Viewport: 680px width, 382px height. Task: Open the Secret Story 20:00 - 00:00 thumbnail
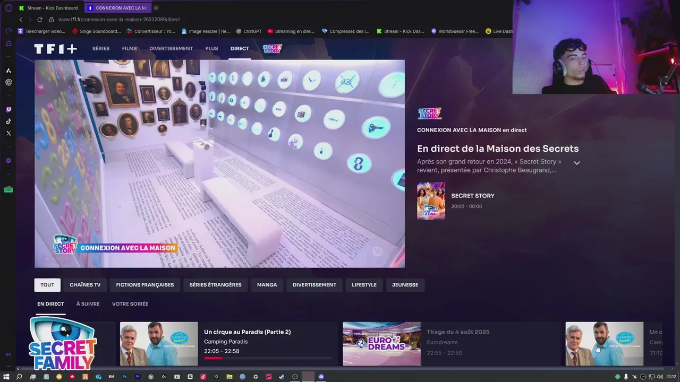(431, 201)
